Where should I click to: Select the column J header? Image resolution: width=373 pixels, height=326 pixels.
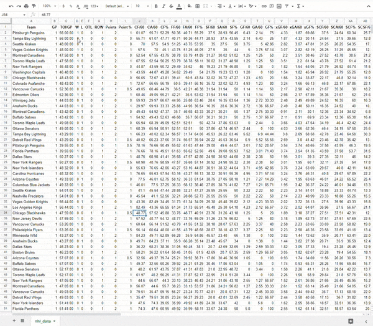tap(139, 21)
